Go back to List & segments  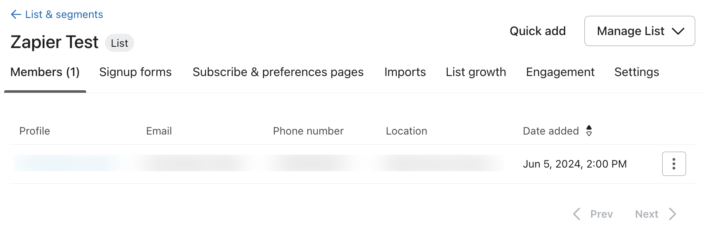64,15
